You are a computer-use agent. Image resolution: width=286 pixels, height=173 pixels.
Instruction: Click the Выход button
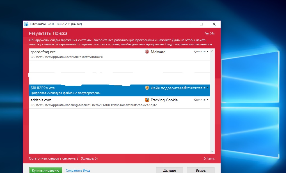click(x=201, y=170)
